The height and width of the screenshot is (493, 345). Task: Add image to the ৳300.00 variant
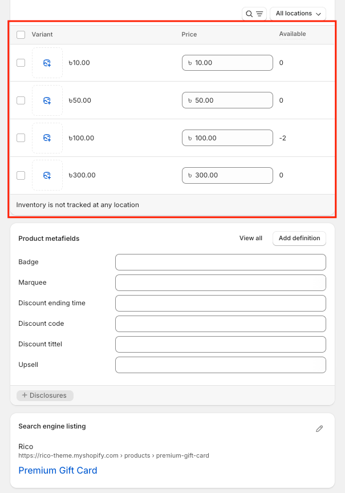pos(47,175)
